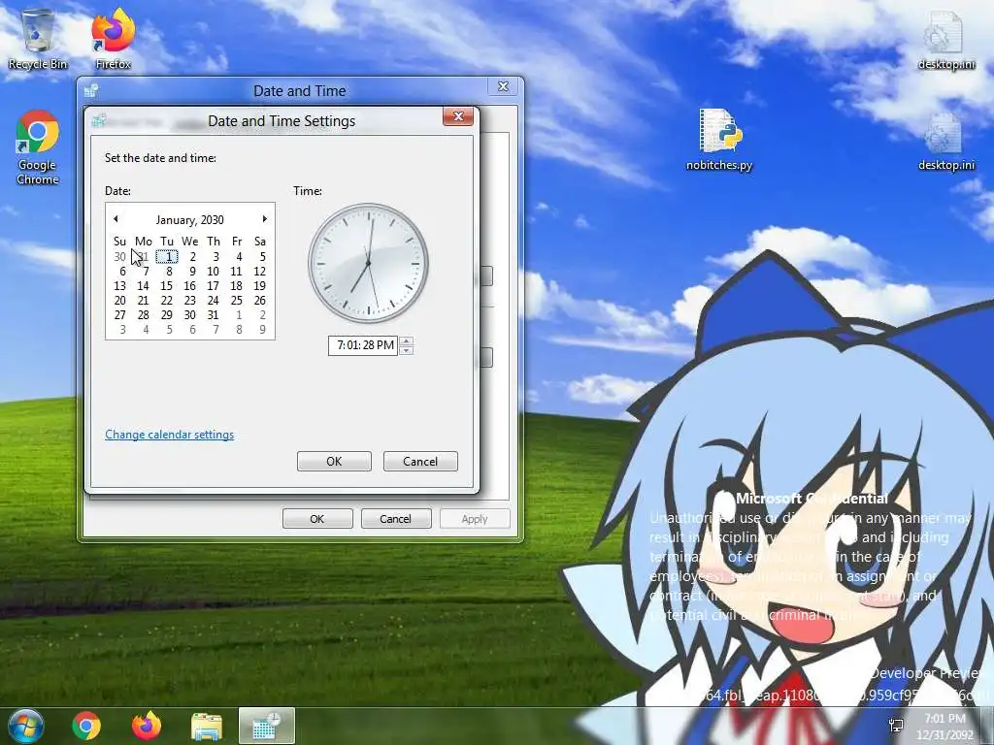Select January 12 in the calendar
994x745 pixels.
260,272
